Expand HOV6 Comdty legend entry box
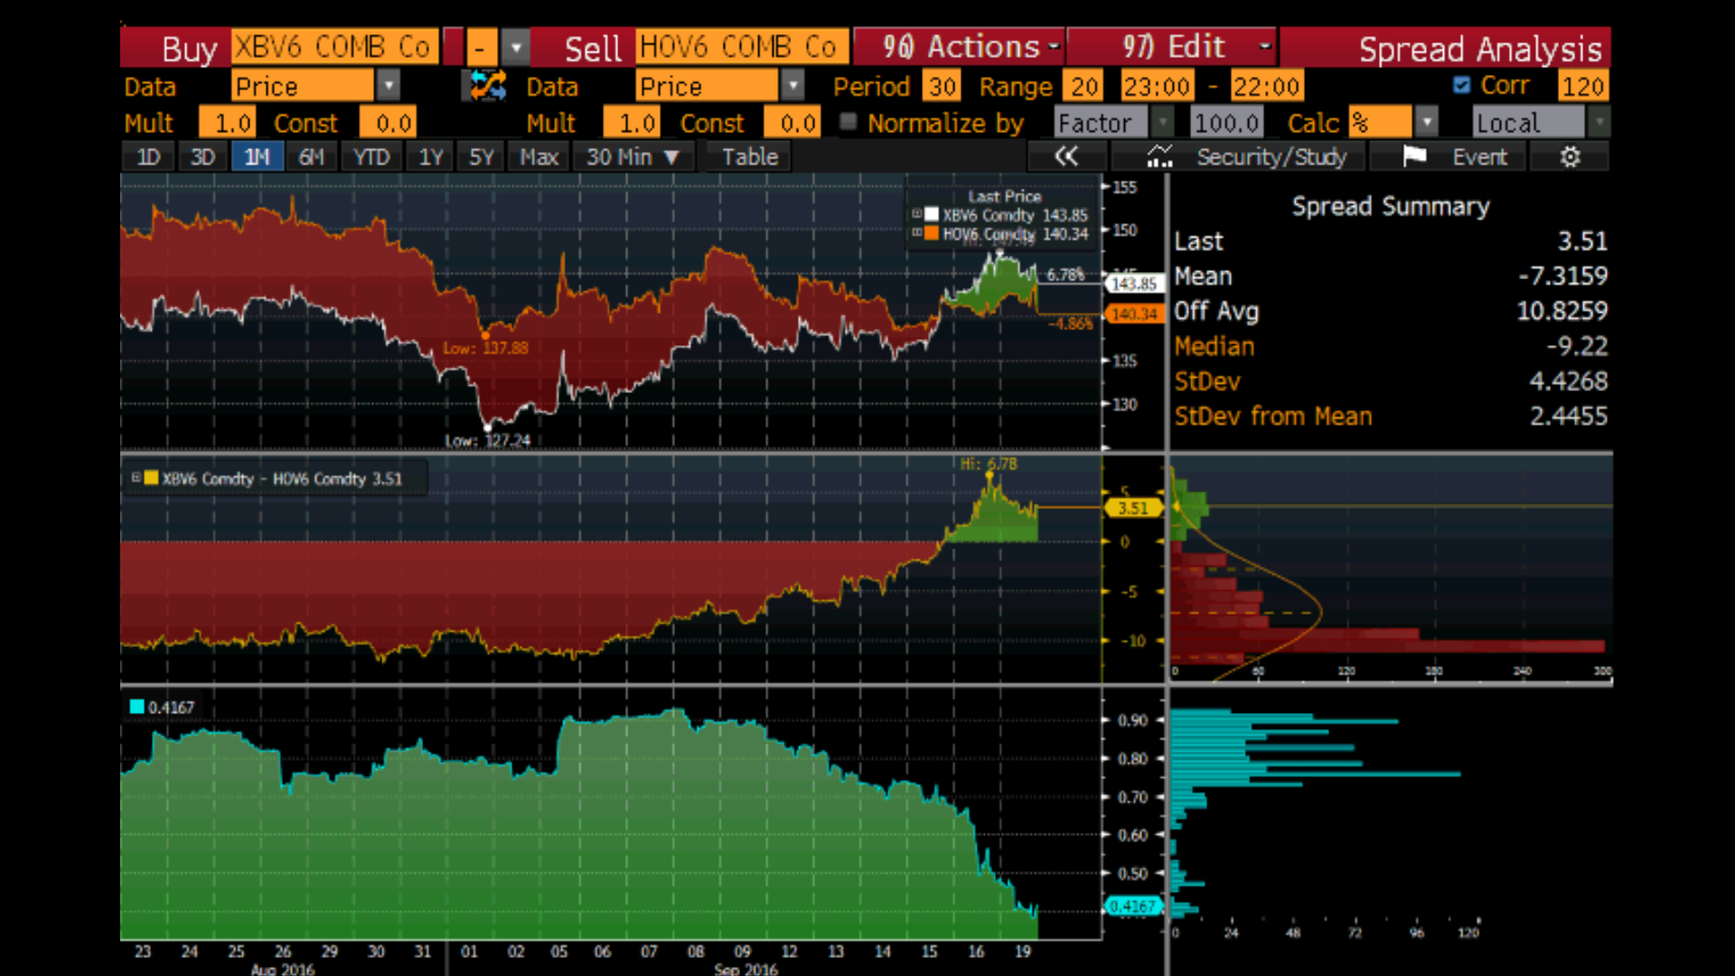The image size is (1735, 976). click(x=916, y=233)
